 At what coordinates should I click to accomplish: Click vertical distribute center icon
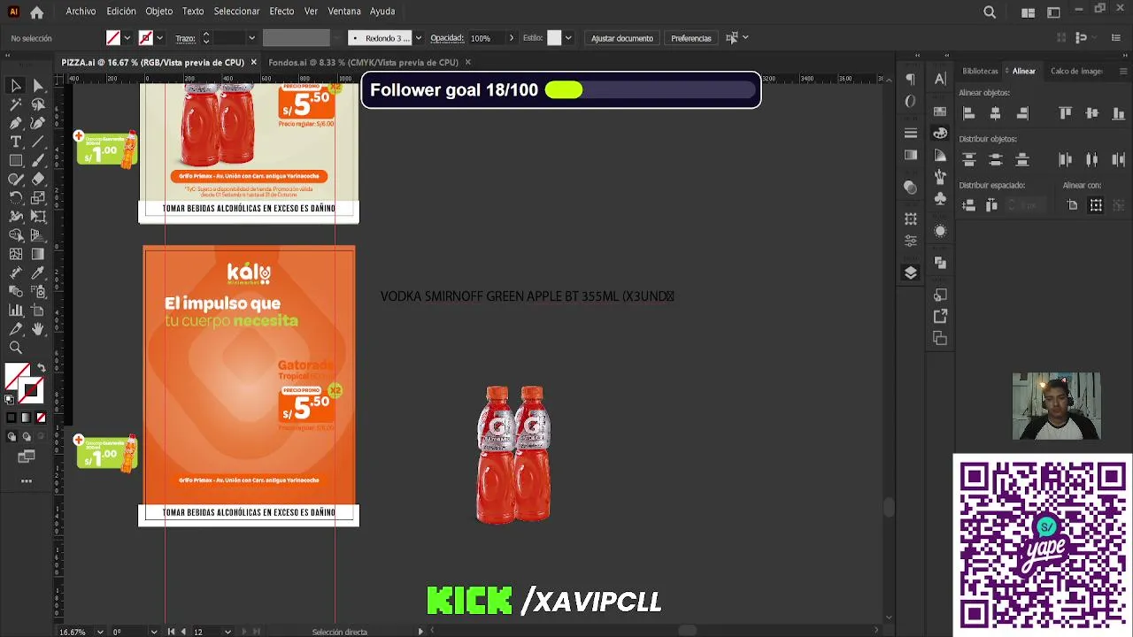pyautogui.click(x=995, y=159)
